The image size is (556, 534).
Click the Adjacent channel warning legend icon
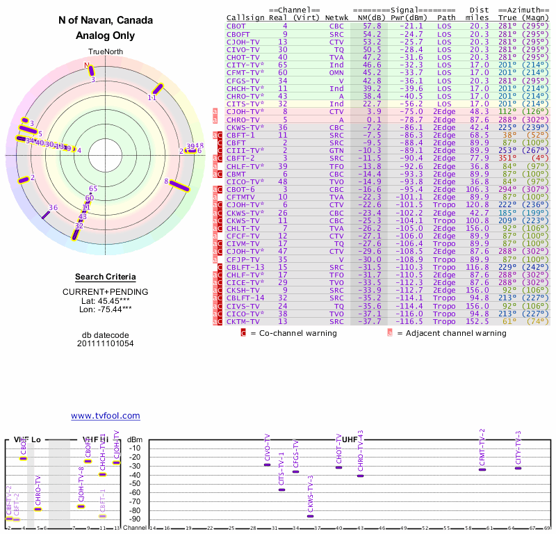[390, 333]
